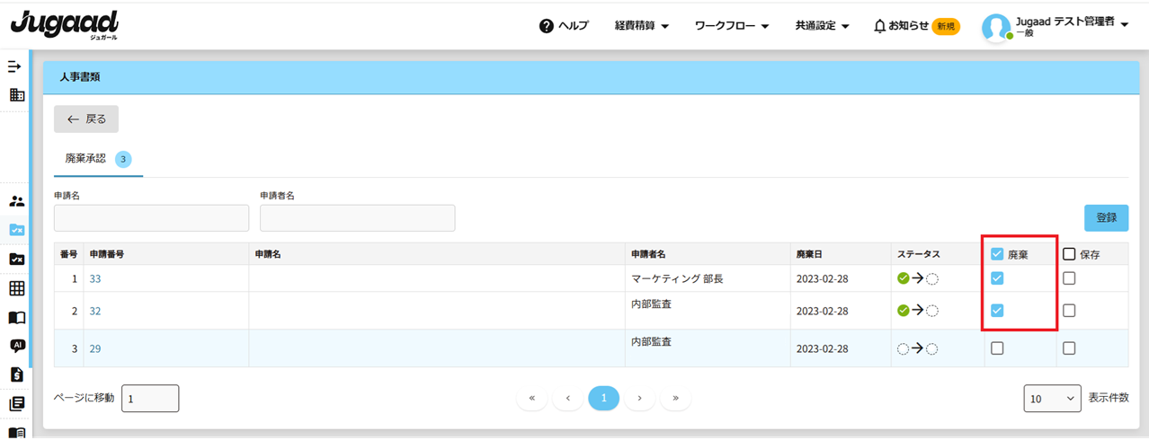Go to the last page button
This screenshot has width=1149, height=440.
[675, 398]
